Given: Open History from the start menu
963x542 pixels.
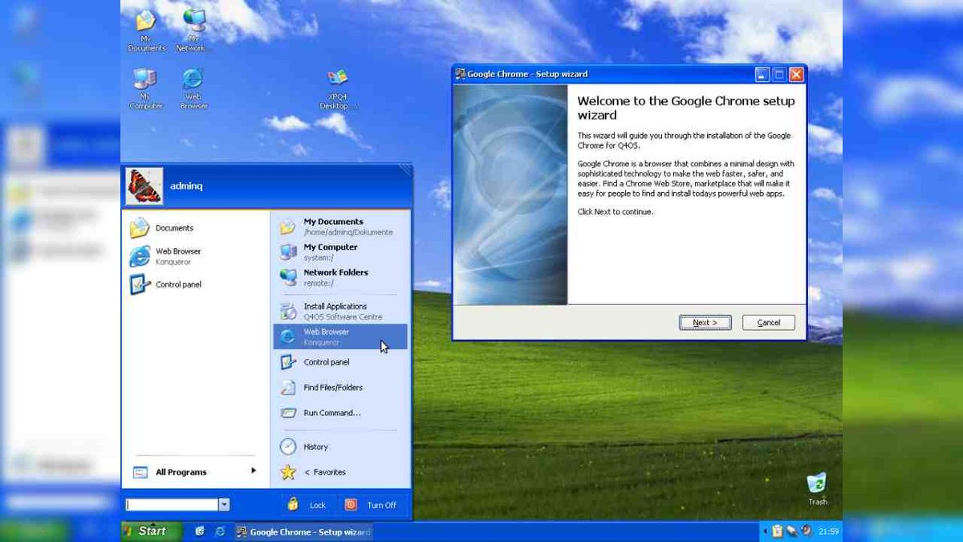Looking at the screenshot, I should [x=315, y=446].
